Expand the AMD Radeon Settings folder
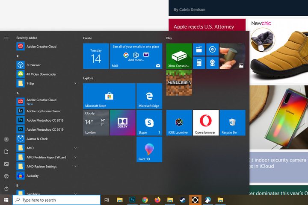The height and width of the screenshot is (205, 308). coord(75,167)
